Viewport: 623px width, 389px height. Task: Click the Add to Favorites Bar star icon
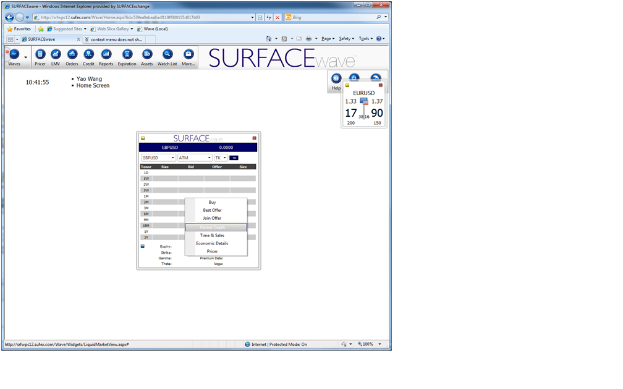[x=41, y=29]
